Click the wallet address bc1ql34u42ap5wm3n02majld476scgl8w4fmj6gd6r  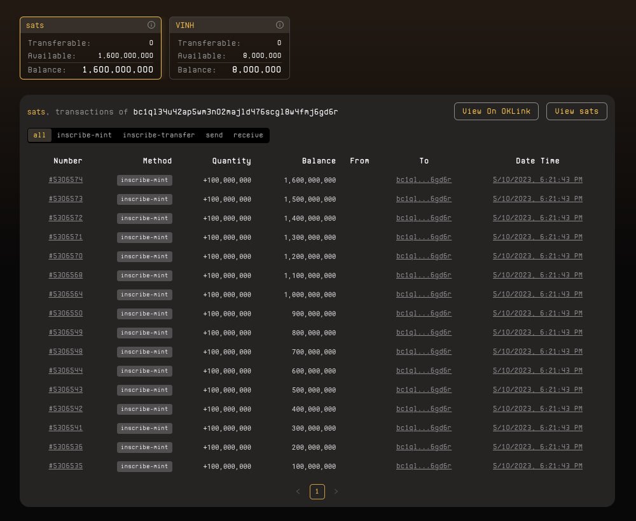click(x=235, y=111)
